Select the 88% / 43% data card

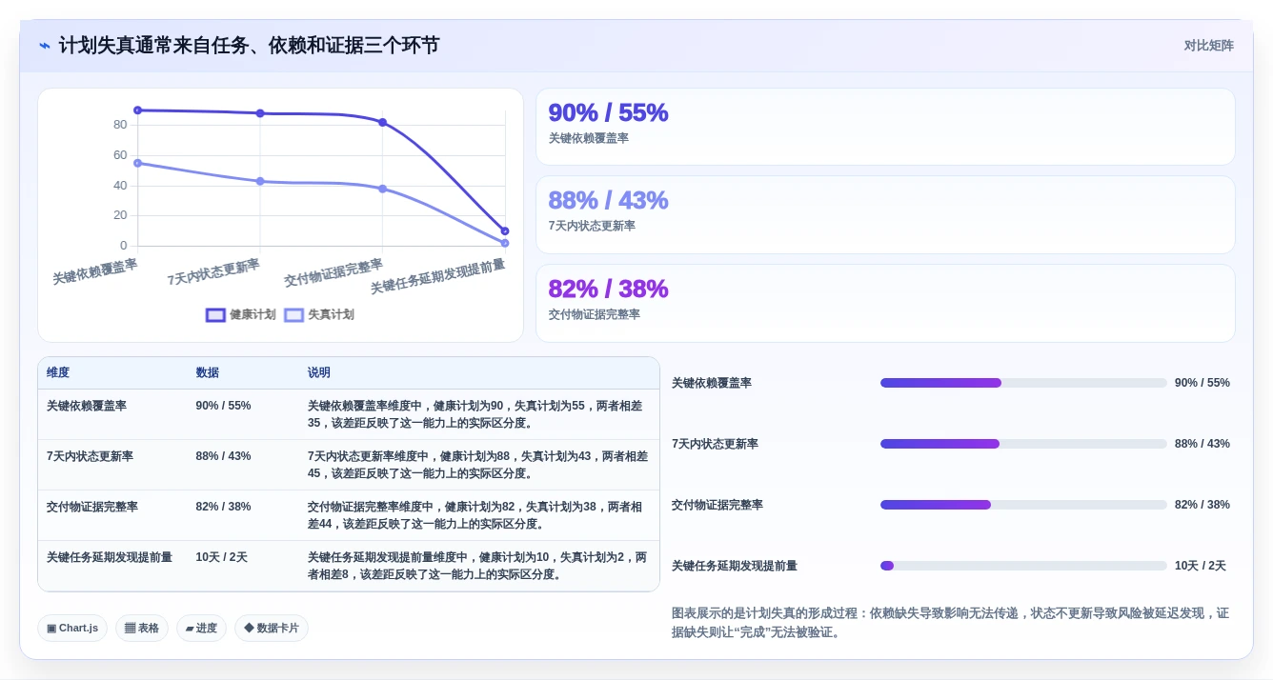[885, 214]
